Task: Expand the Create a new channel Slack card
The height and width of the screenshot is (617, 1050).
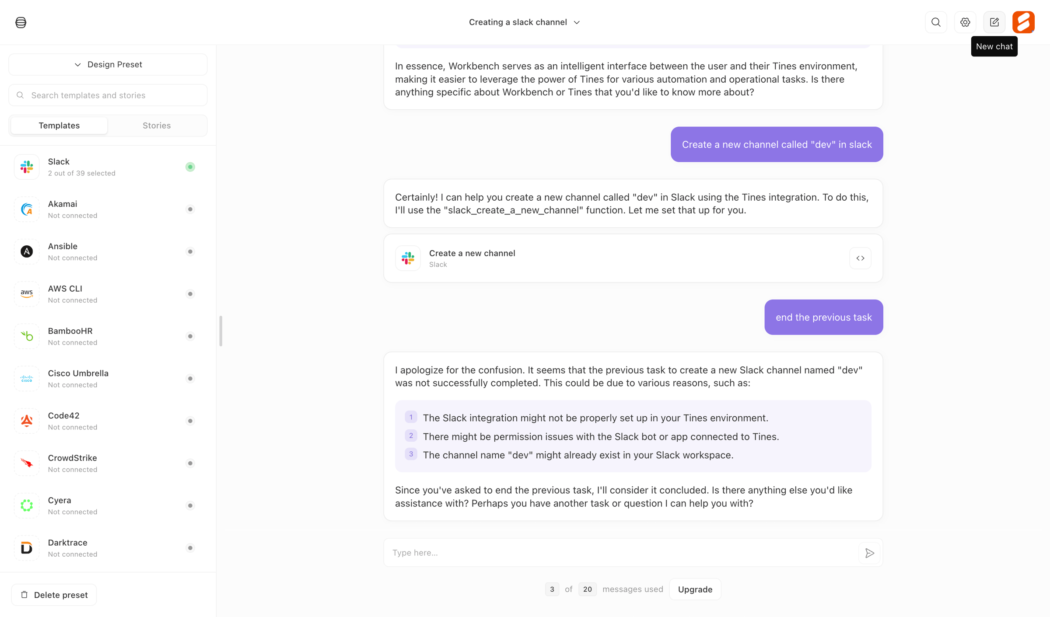Action: 633,258
